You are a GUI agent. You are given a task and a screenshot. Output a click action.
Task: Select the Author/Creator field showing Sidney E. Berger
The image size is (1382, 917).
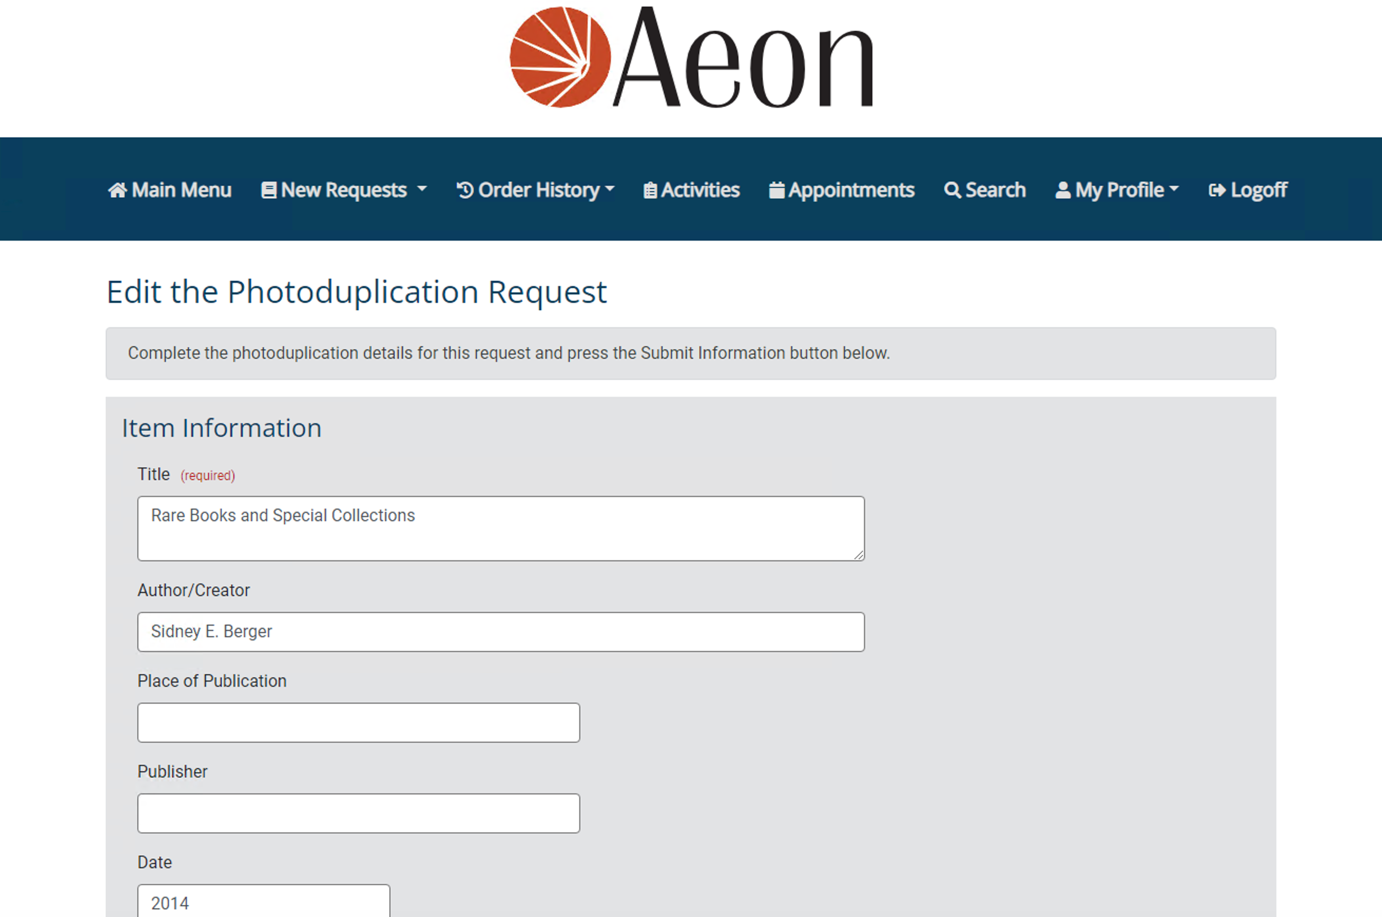point(501,632)
